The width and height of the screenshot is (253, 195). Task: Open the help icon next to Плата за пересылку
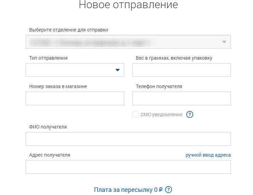click(x=168, y=190)
